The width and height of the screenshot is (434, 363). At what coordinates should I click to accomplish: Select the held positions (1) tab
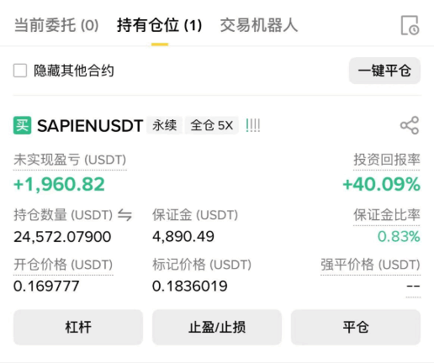pyautogui.click(x=160, y=25)
